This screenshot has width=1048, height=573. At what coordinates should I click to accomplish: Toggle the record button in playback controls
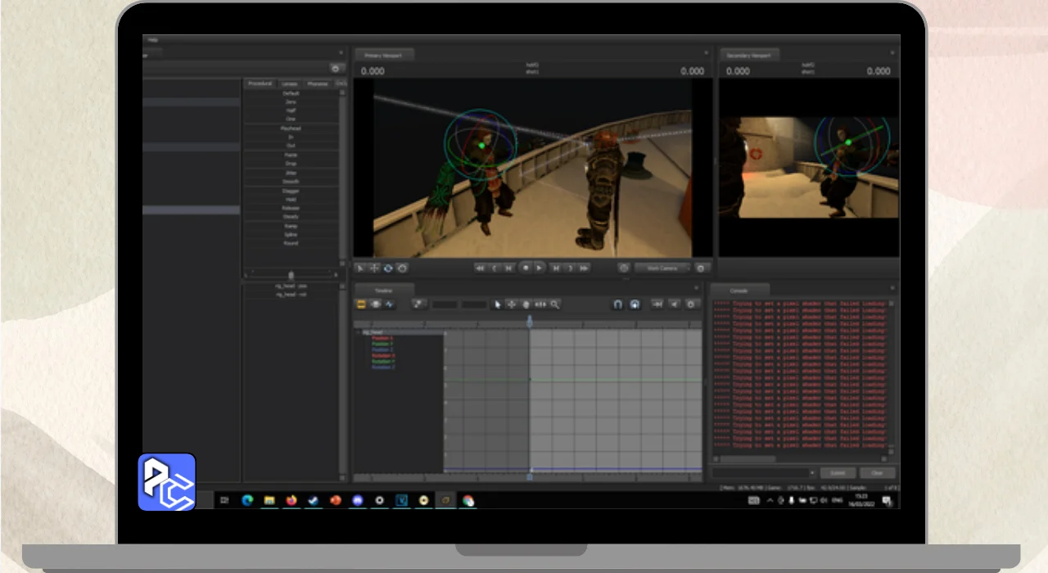tap(525, 268)
